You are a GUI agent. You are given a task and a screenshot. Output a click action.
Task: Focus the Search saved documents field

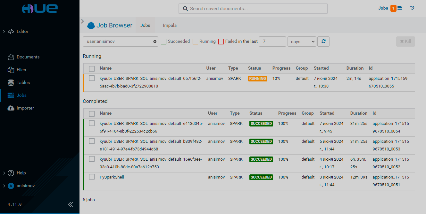[253, 9]
